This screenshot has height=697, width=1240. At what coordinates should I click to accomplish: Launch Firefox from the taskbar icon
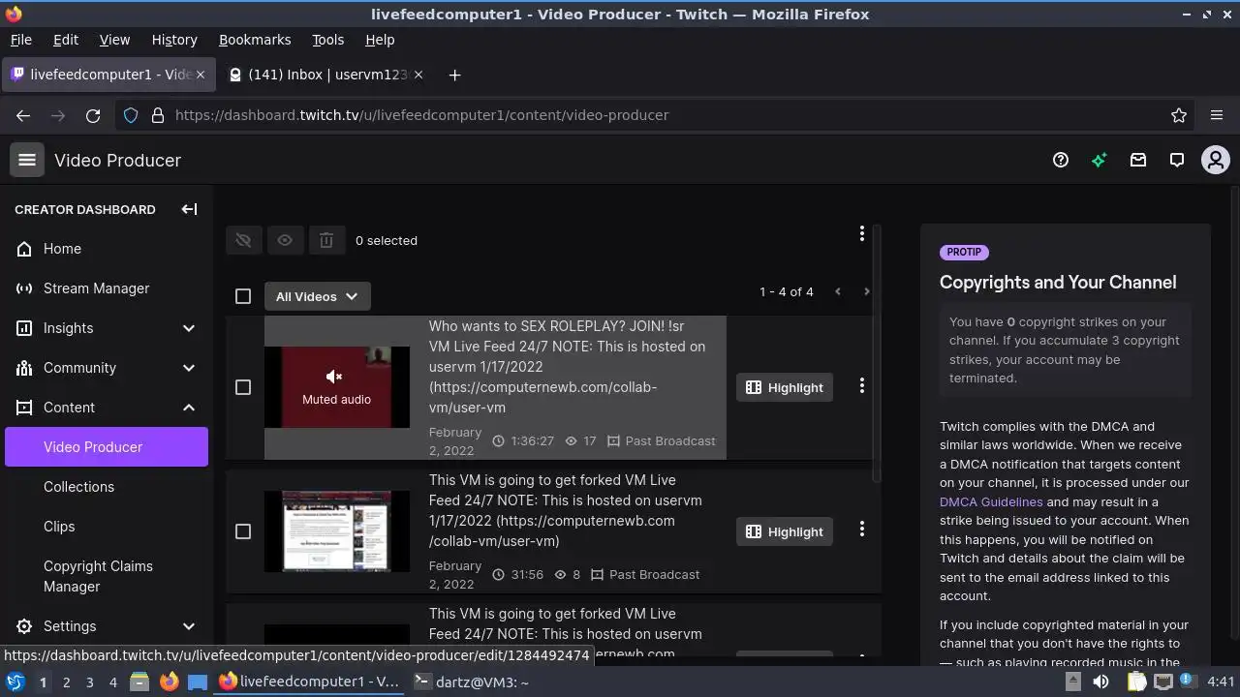(169, 682)
